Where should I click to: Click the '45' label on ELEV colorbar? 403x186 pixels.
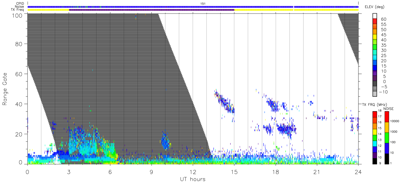[x=384, y=35]
